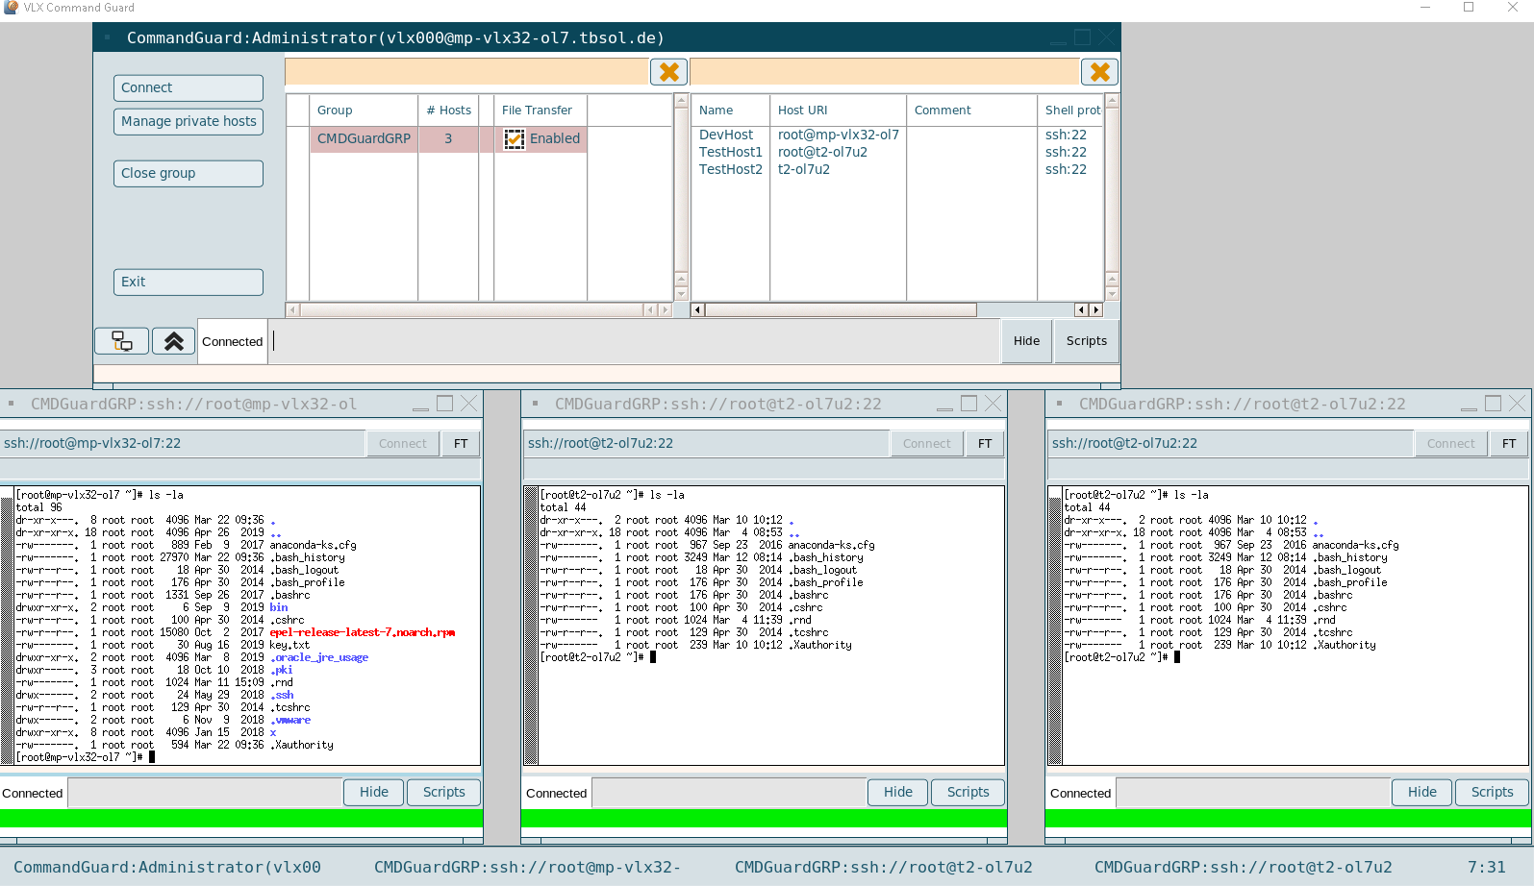Toggle the File Transfer Enabled checkbox
The image size is (1534, 886).
tap(515, 138)
